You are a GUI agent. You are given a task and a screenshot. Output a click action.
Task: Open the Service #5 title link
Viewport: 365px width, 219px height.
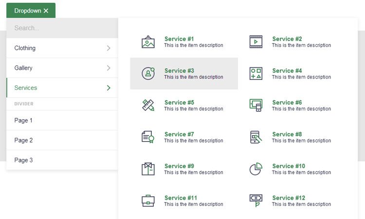tap(179, 102)
